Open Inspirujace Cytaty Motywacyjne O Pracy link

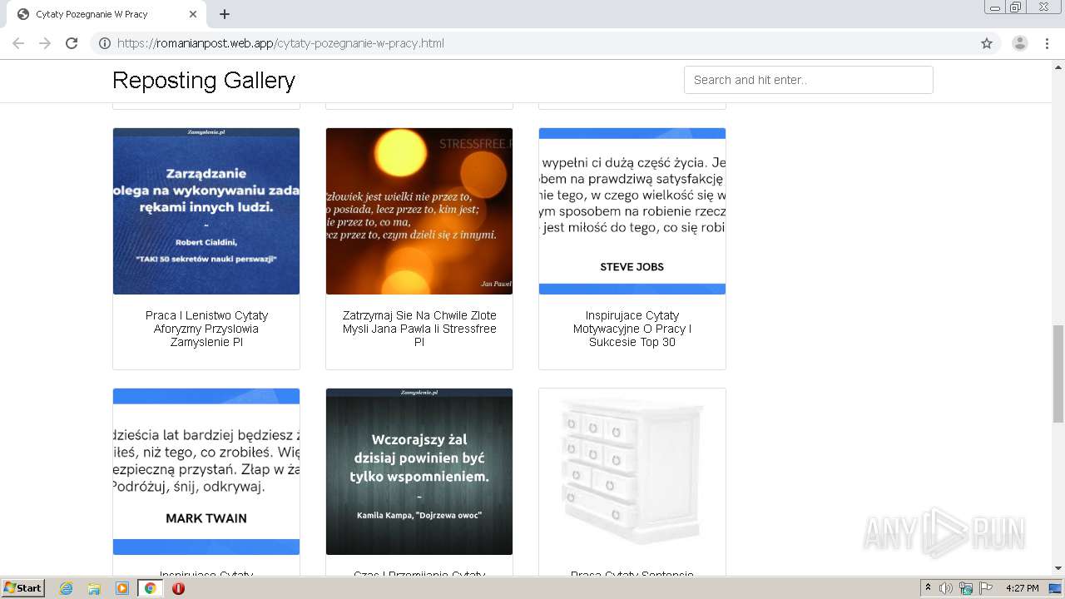pos(632,329)
